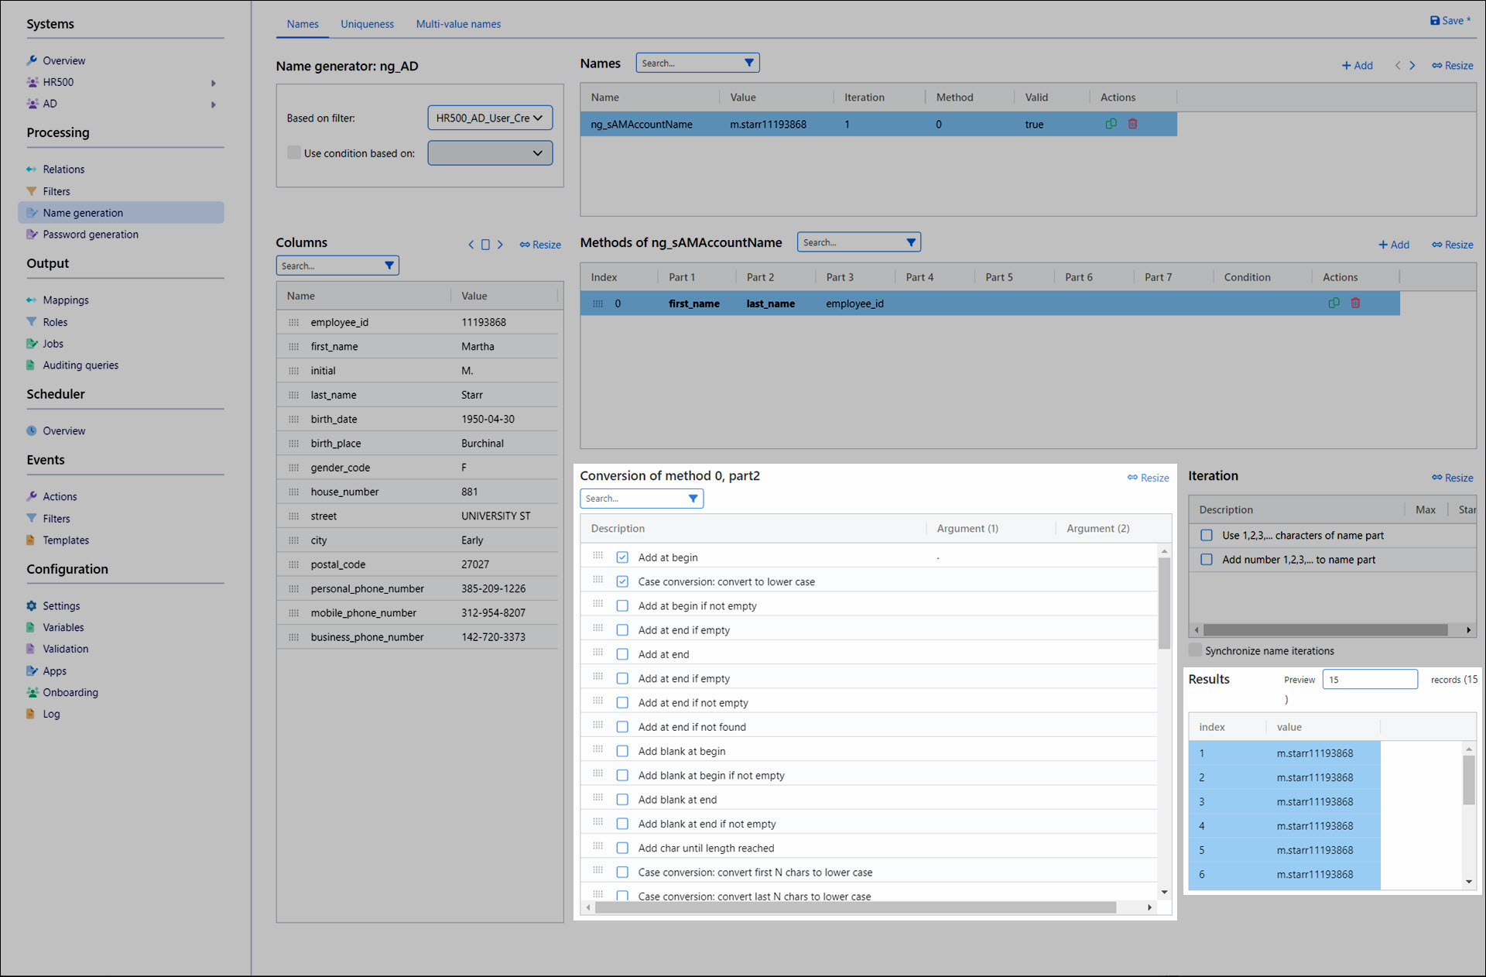Duplicate method 0 using the copy icon
The width and height of the screenshot is (1486, 977).
click(1334, 303)
